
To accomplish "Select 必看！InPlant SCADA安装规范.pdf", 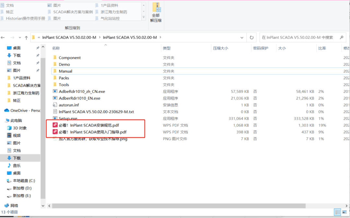I will 89,125.
